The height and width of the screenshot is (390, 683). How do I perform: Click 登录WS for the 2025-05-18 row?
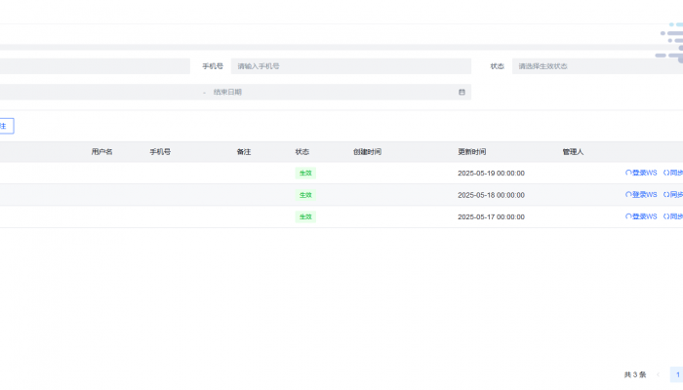tap(642, 194)
